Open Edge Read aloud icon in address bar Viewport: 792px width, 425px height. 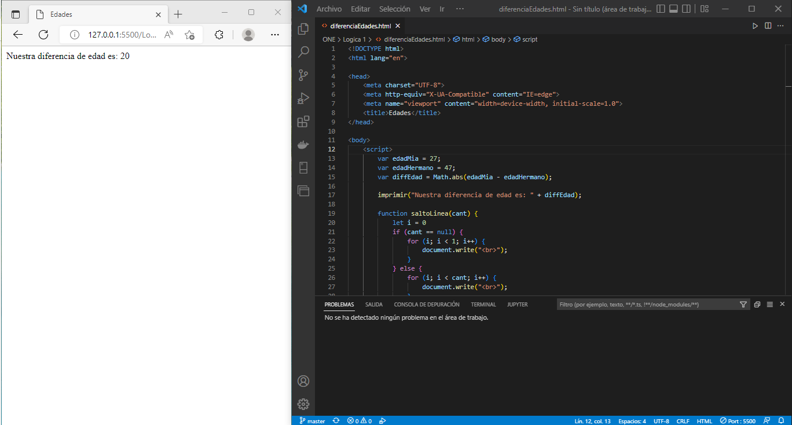tap(169, 35)
